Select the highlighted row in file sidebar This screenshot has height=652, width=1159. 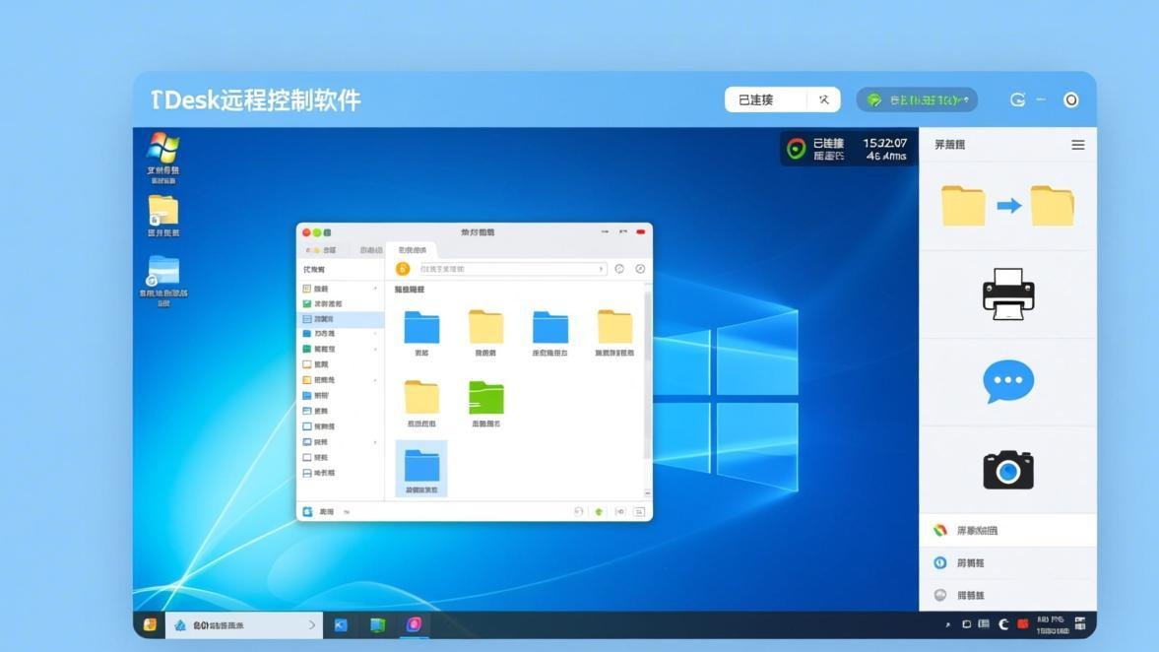pyautogui.click(x=341, y=318)
